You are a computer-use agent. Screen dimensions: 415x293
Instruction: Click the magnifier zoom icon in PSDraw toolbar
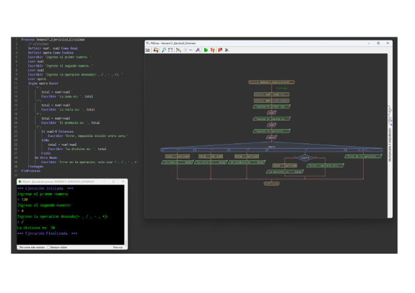pos(164,50)
